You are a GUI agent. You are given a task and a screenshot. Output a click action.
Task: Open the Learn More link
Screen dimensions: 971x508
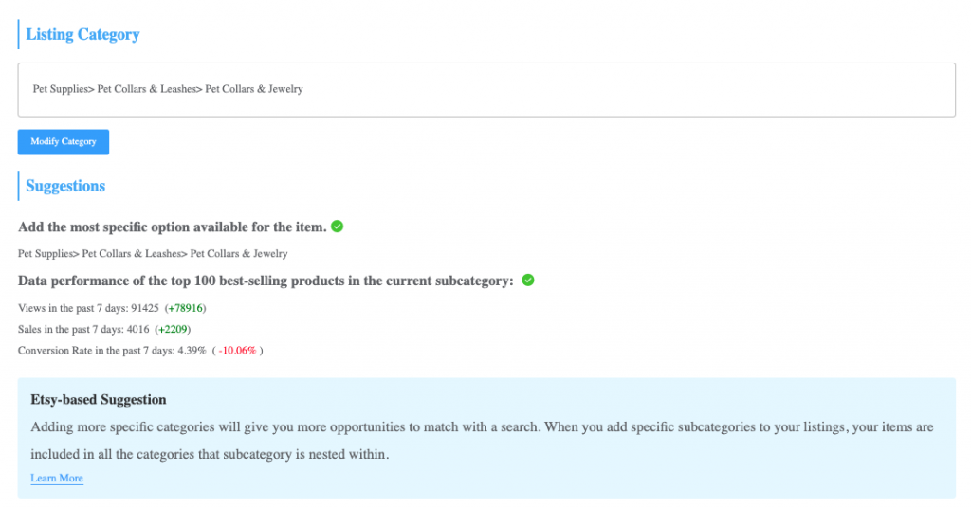coord(57,478)
